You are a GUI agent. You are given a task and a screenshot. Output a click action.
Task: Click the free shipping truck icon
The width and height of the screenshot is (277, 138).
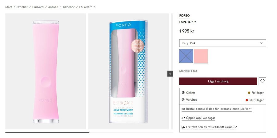(183, 127)
